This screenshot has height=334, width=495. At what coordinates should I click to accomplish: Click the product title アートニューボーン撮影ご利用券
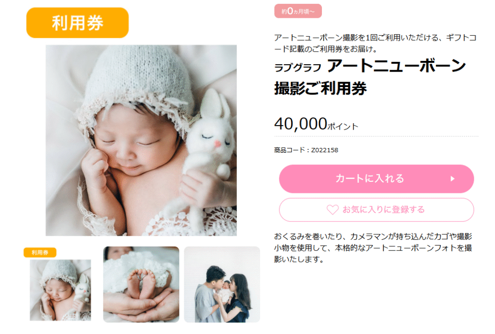(370, 77)
